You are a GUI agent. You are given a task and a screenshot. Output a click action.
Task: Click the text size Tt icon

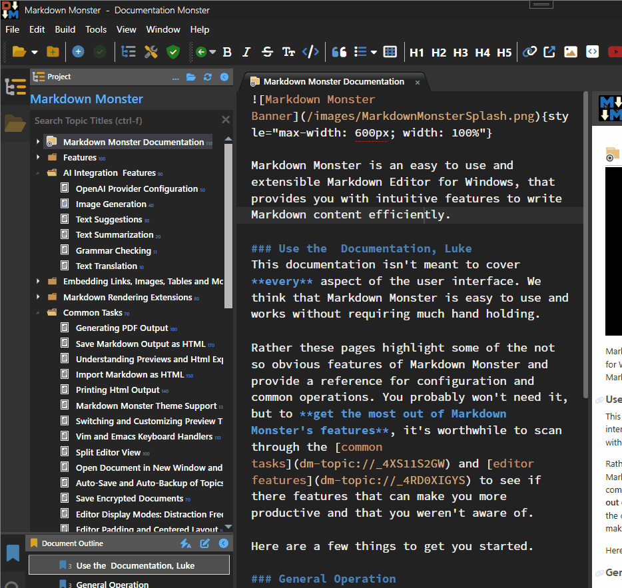pyautogui.click(x=288, y=52)
